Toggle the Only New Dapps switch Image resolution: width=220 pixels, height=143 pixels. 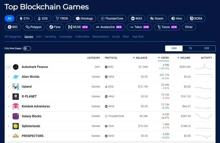27,48
